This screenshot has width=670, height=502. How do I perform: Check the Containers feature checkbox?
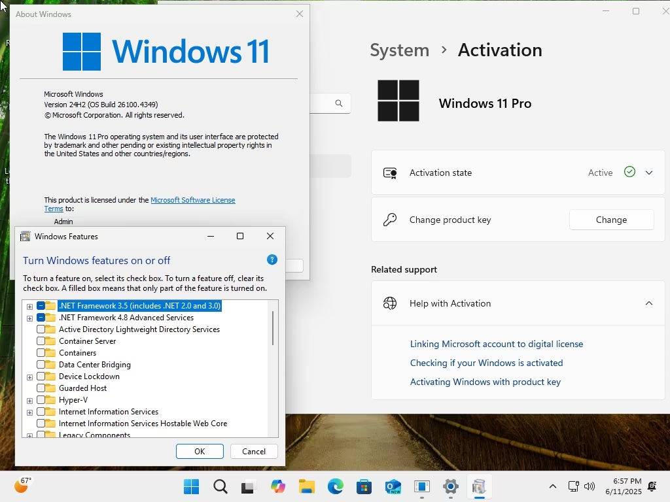click(x=41, y=352)
